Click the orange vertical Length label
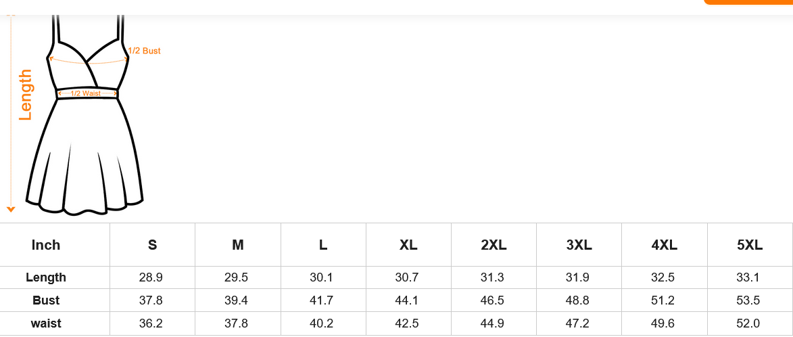 click(26, 95)
